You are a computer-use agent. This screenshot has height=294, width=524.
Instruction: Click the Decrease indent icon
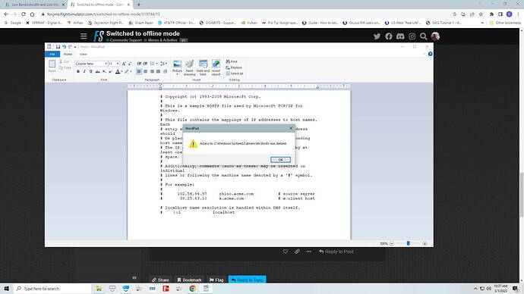[139, 64]
